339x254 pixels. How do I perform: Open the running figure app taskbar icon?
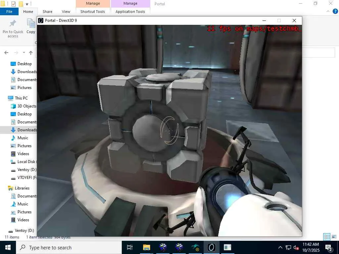point(195,247)
